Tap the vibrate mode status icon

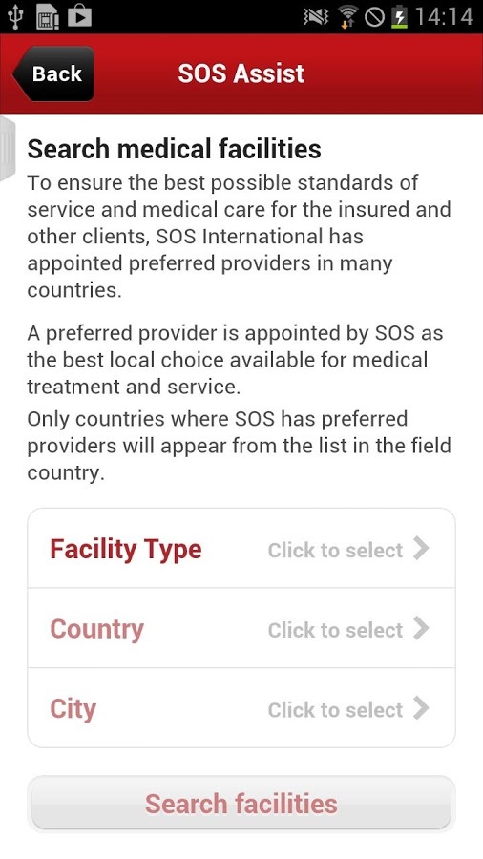(315, 17)
